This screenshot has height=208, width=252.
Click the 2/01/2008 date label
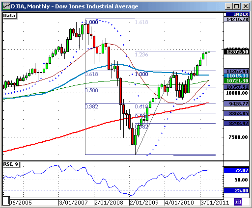coord(109,203)
